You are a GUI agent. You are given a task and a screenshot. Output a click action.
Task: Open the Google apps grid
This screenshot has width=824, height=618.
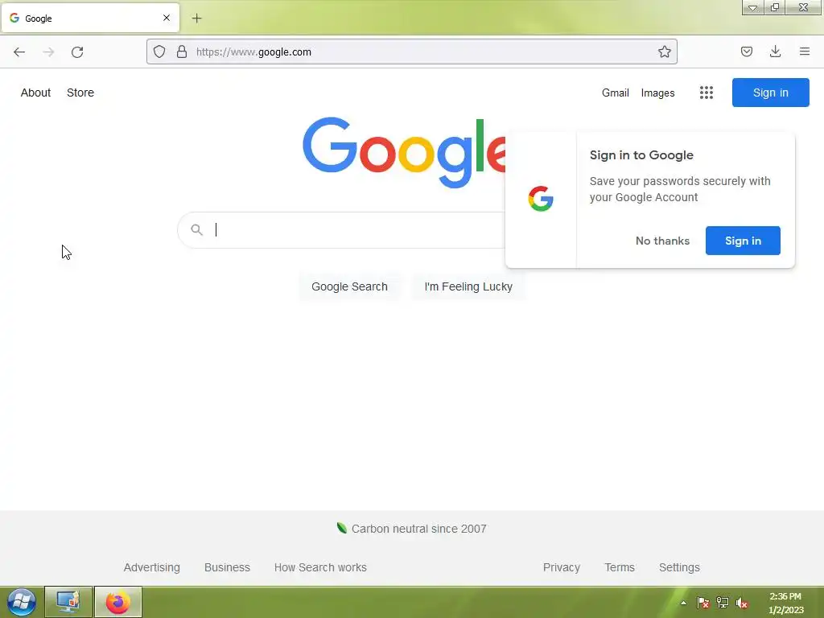(707, 93)
